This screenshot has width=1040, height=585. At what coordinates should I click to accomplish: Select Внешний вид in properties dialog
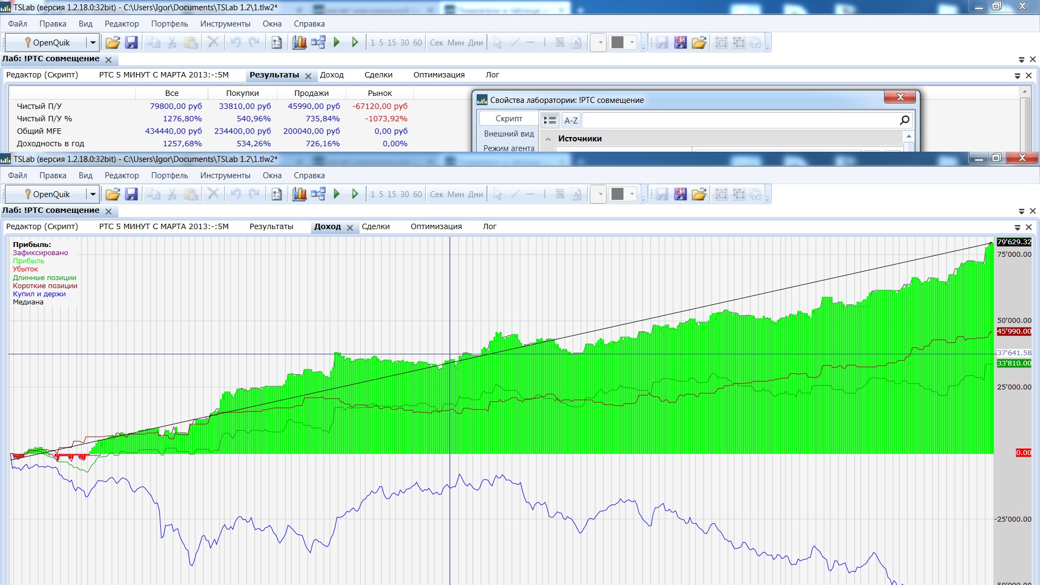(x=509, y=134)
